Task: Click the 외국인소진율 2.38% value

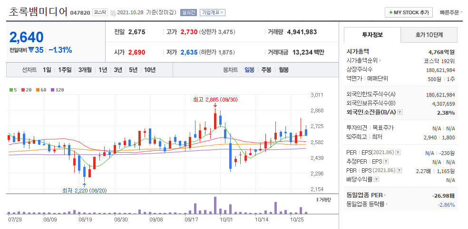Action: point(447,113)
